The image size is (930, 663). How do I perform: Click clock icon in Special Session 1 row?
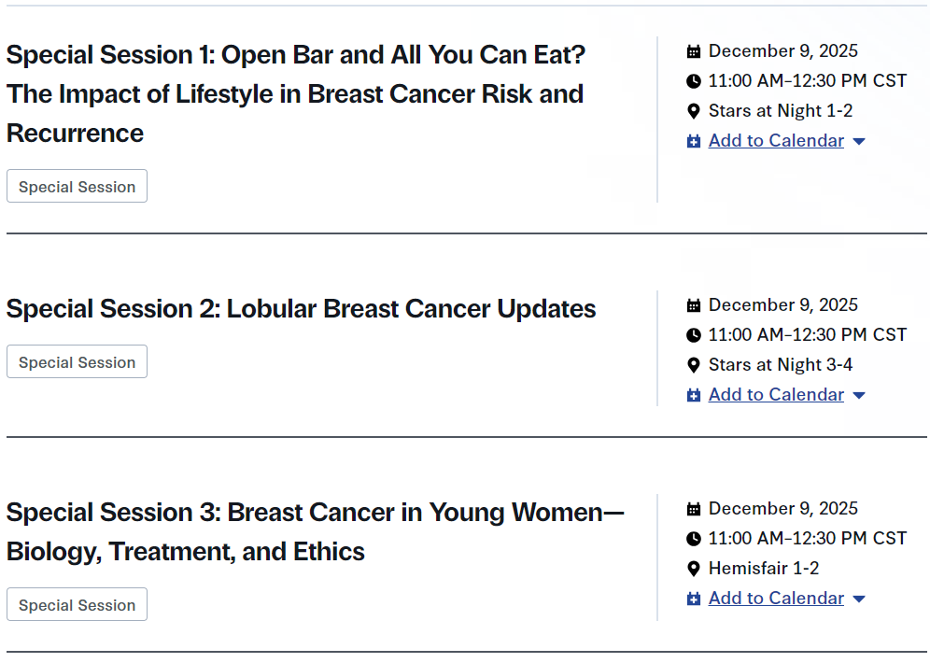coord(694,81)
